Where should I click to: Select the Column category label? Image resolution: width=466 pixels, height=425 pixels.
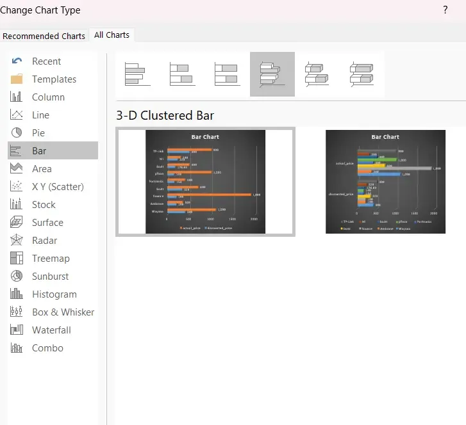(x=48, y=97)
